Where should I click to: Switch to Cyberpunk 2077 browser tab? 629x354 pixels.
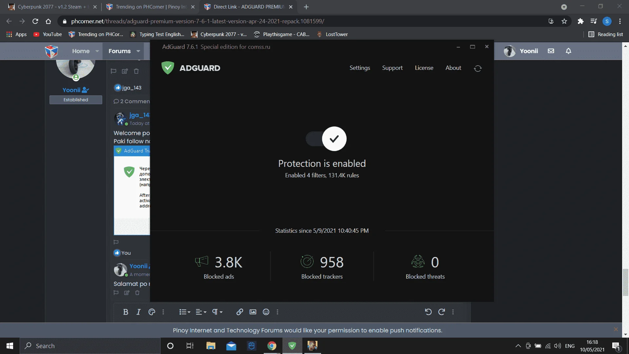(52, 7)
